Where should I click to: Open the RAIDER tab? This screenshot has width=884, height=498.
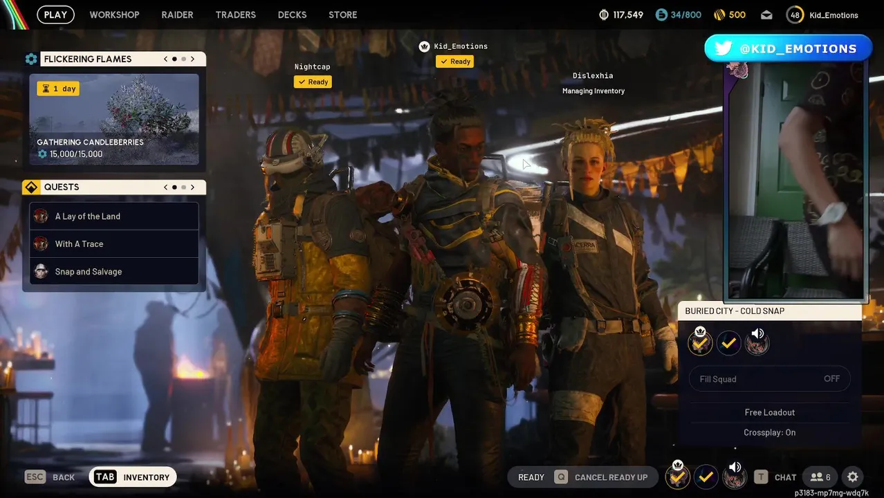[177, 15]
